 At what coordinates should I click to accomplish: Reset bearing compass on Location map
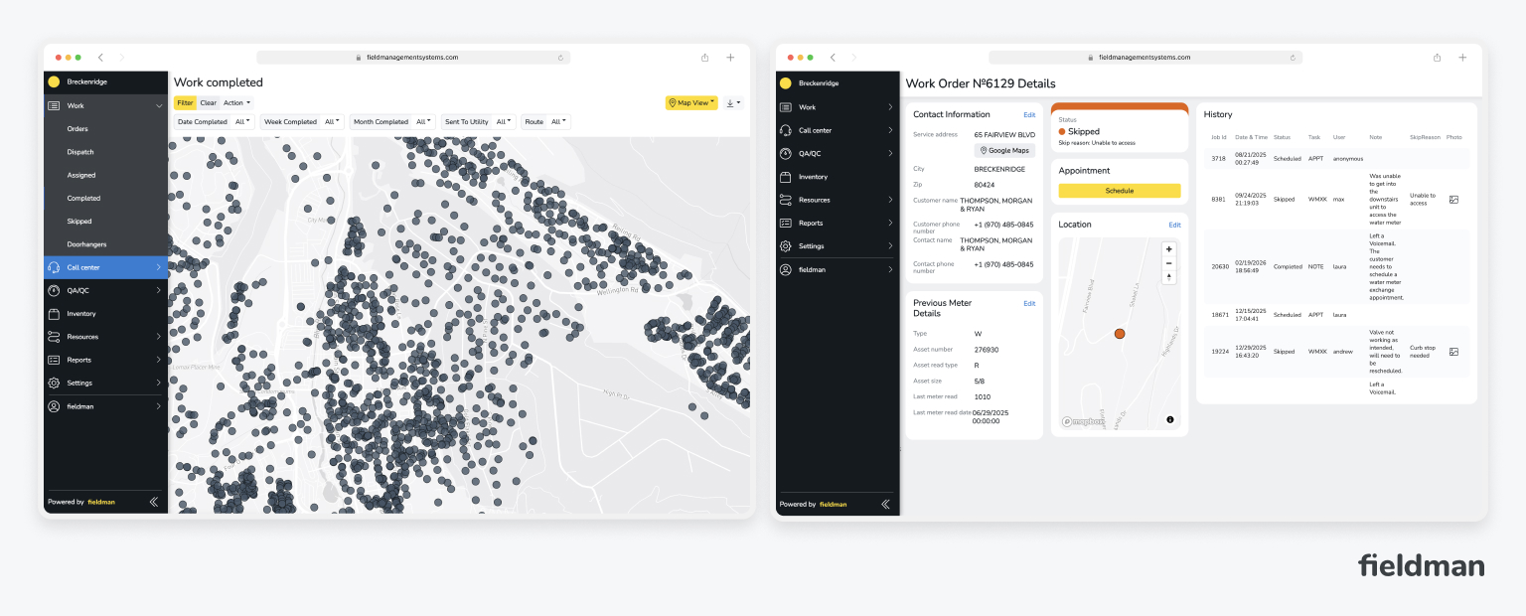point(1169,277)
